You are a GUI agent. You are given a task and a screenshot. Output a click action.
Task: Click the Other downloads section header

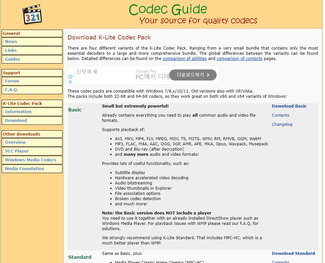pos(32,134)
